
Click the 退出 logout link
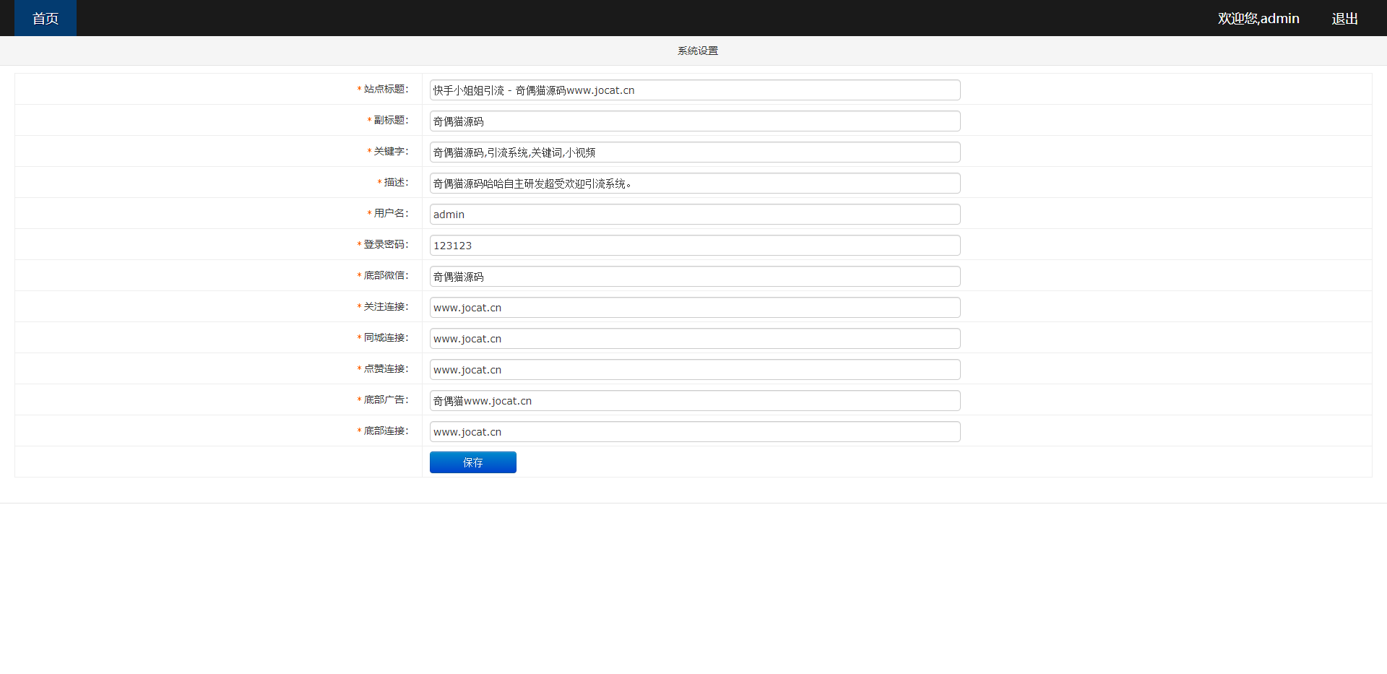(x=1344, y=19)
